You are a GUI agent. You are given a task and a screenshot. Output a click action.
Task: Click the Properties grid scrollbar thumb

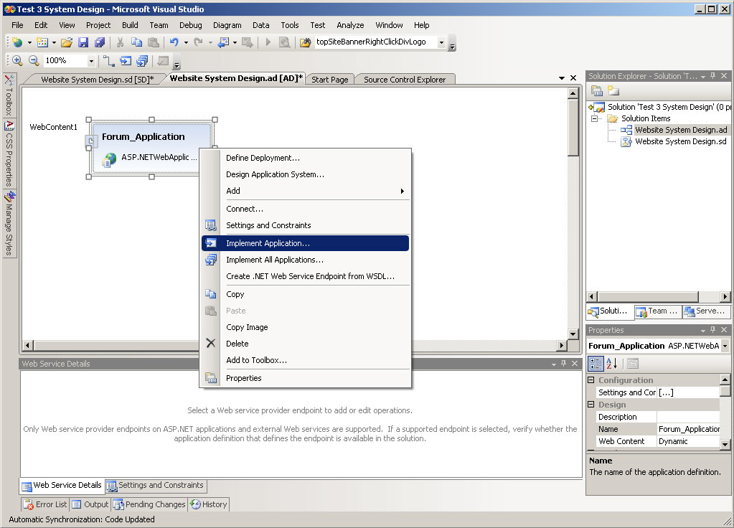click(x=725, y=391)
